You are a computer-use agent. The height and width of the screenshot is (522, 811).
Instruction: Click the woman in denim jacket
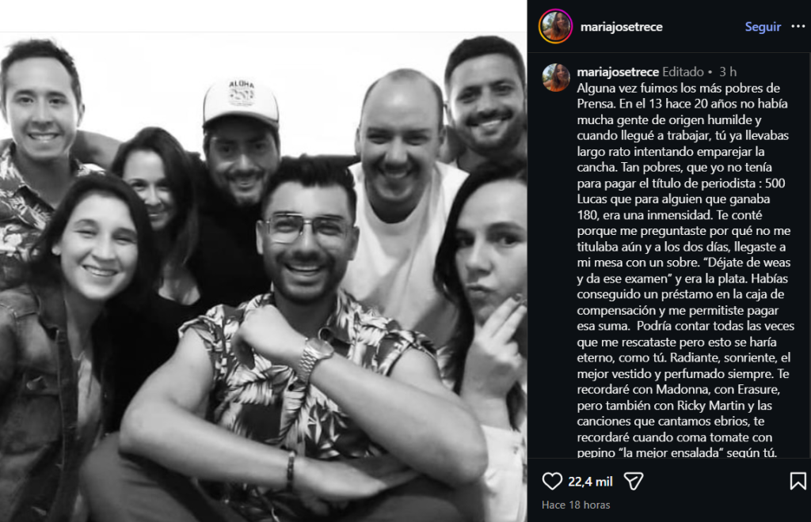78,331
